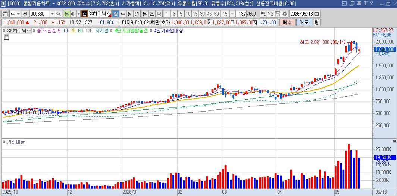The image size is (397, 196).
Task: Save the chart with the floppy disk icon
Action: point(278,14)
